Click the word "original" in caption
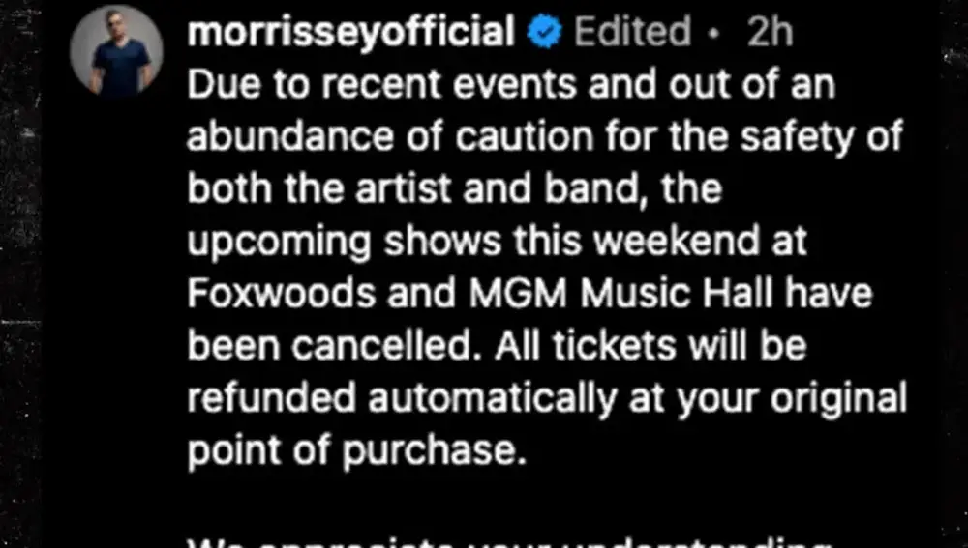 [838, 399]
